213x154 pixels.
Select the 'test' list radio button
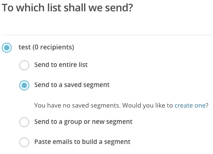click(7, 48)
